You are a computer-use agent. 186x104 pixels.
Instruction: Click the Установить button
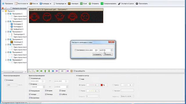click(x=97, y=55)
